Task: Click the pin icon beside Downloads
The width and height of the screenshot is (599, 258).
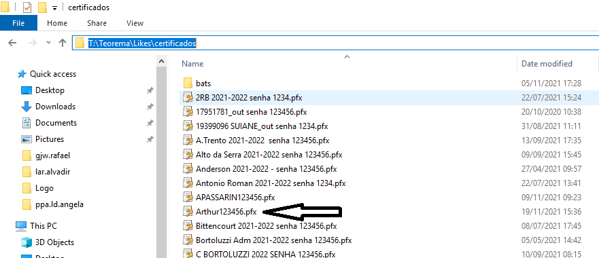Action: point(150,107)
